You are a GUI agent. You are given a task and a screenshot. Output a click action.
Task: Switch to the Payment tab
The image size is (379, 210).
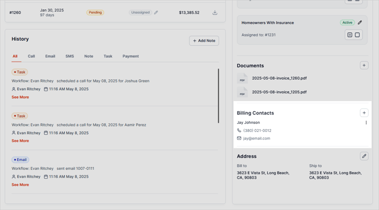coord(131,56)
